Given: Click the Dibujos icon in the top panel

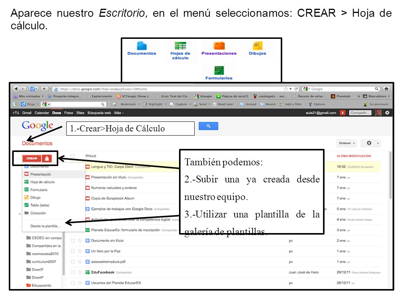Looking at the screenshot, I should click(x=257, y=45).
